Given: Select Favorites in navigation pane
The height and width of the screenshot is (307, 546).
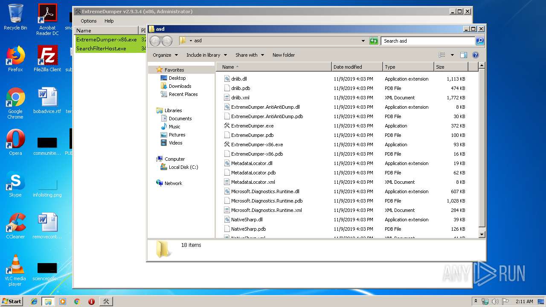Looking at the screenshot, I should [174, 70].
